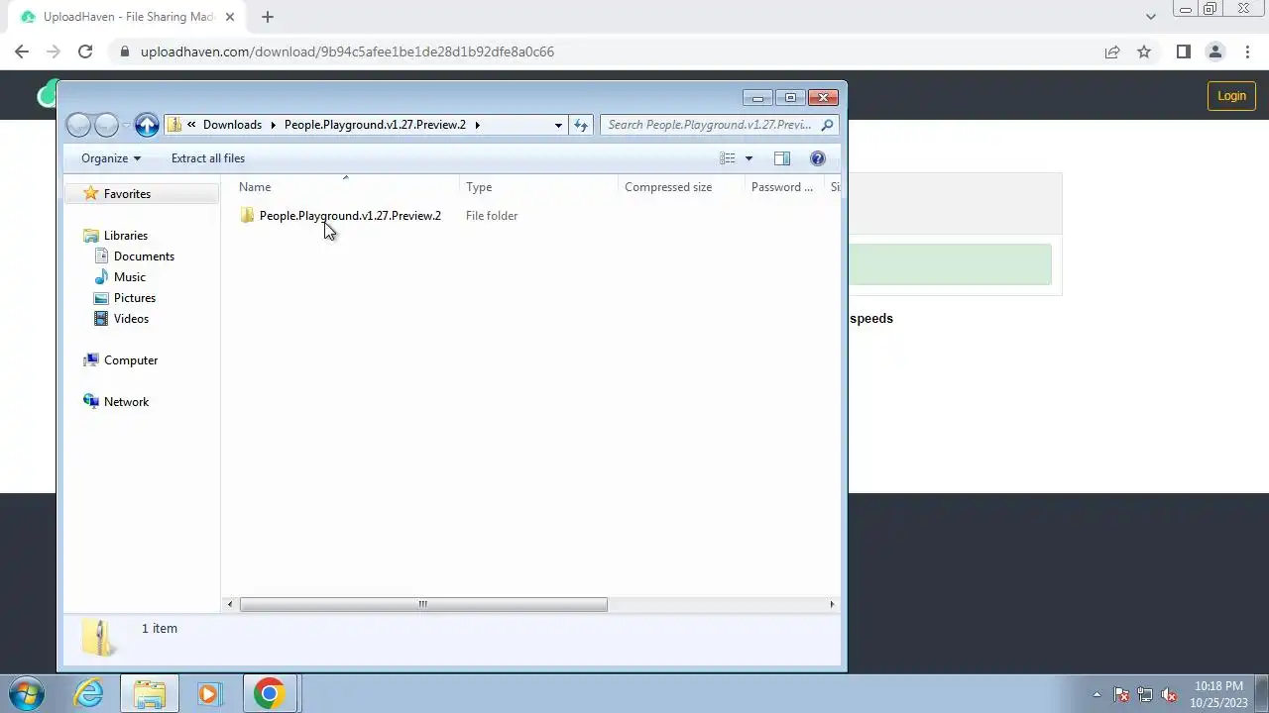
Task: Click the new tab button in Chrome
Action: (x=268, y=17)
